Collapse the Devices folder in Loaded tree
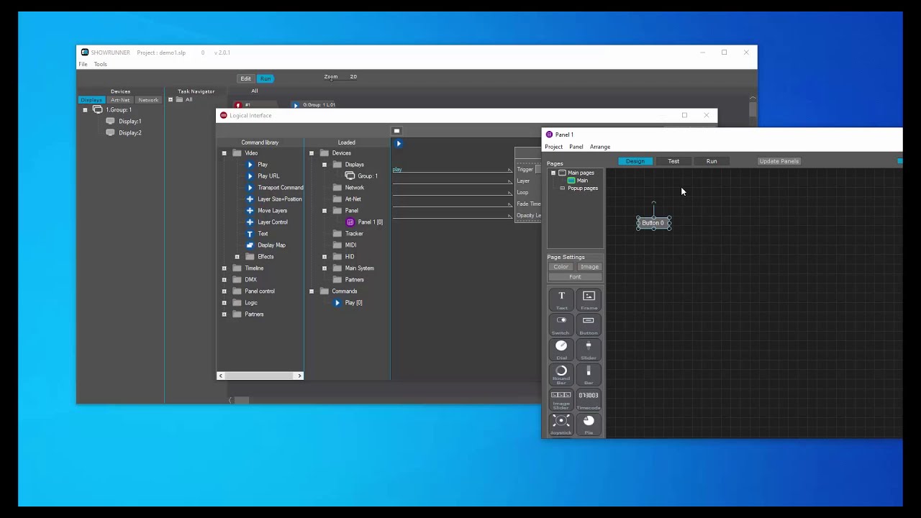Image resolution: width=921 pixels, height=518 pixels. 312,153
